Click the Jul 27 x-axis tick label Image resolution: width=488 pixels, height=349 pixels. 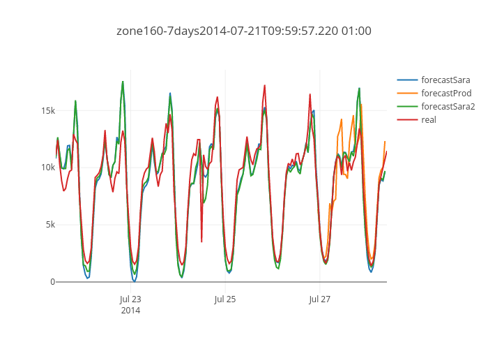tap(319, 299)
